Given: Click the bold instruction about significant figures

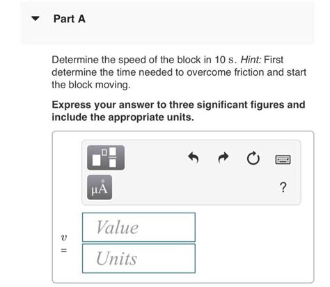Looking at the screenshot, I should [178, 111].
